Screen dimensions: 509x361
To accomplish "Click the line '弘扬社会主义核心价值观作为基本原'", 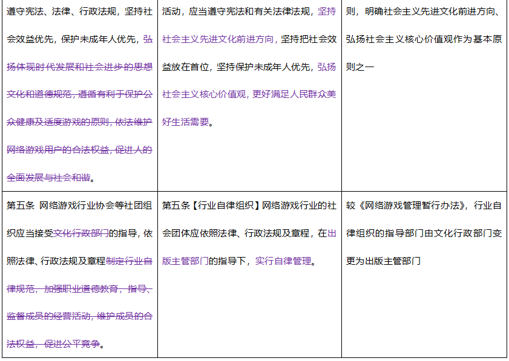I will pos(424,39).
